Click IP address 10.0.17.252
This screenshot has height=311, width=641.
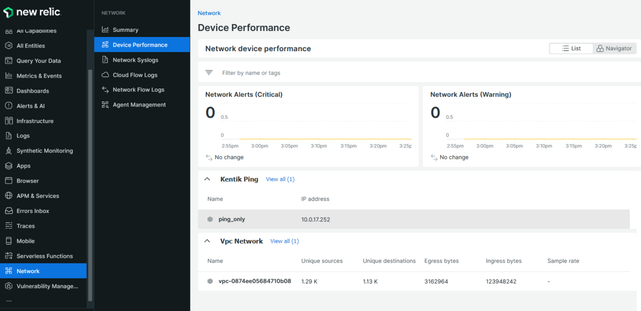point(316,219)
